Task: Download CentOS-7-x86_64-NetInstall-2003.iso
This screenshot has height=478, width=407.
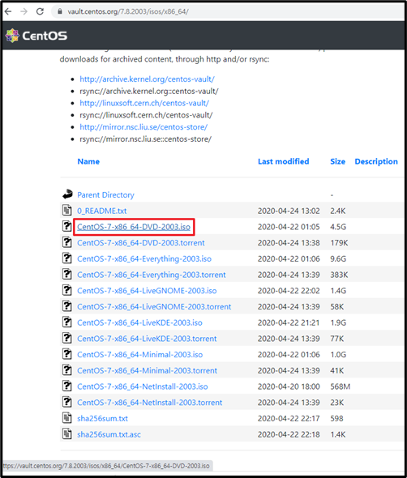Action: coord(143,386)
